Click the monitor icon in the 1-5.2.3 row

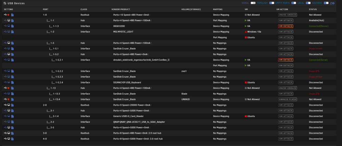click(x=9, y=77)
